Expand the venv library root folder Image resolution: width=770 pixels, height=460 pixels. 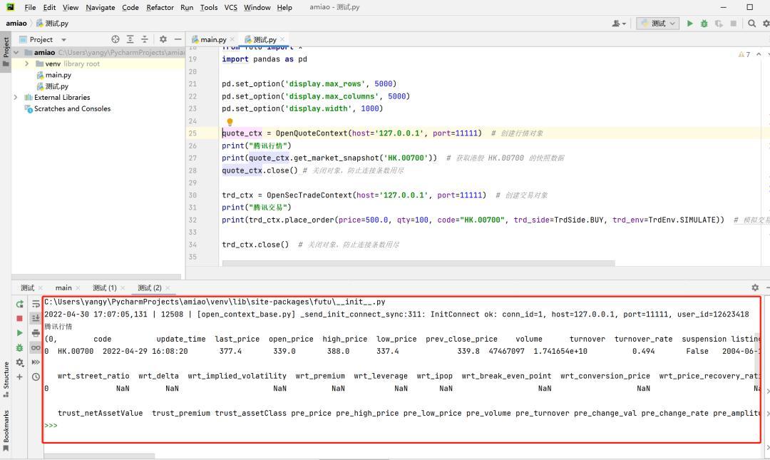[26, 63]
